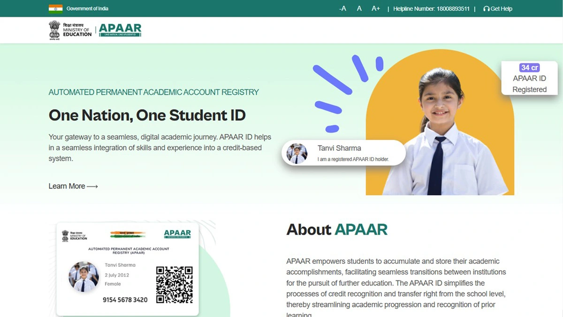Click the QR code on the ID card

[174, 285]
